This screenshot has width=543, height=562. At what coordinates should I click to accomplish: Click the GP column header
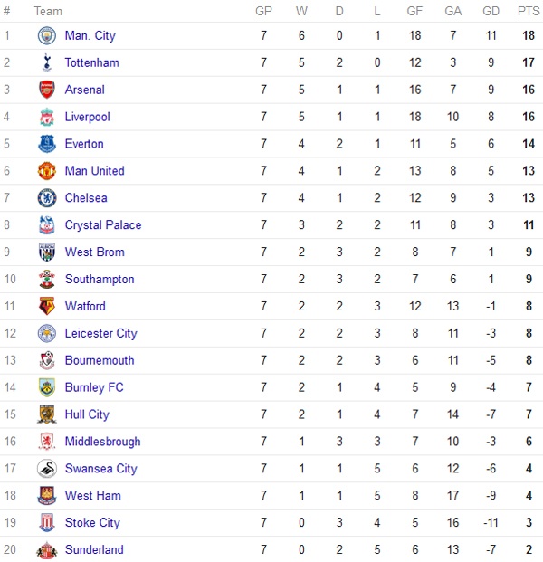point(263,11)
